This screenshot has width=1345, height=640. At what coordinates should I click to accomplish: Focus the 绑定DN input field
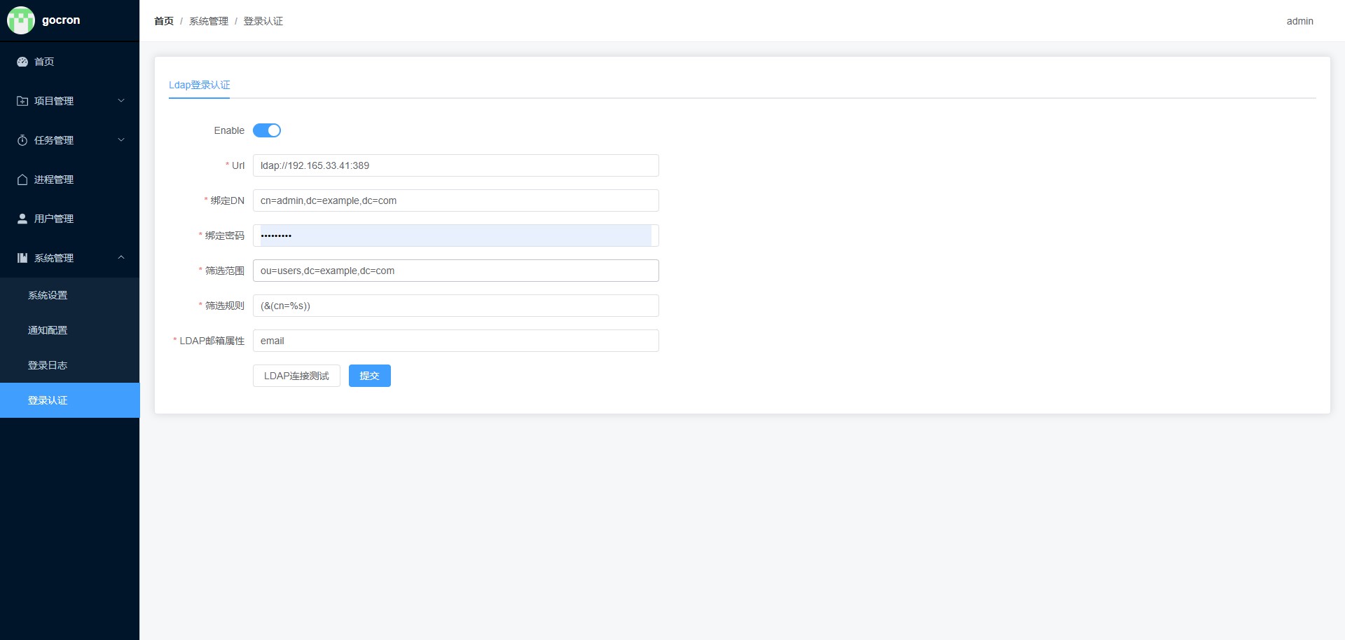pos(456,200)
